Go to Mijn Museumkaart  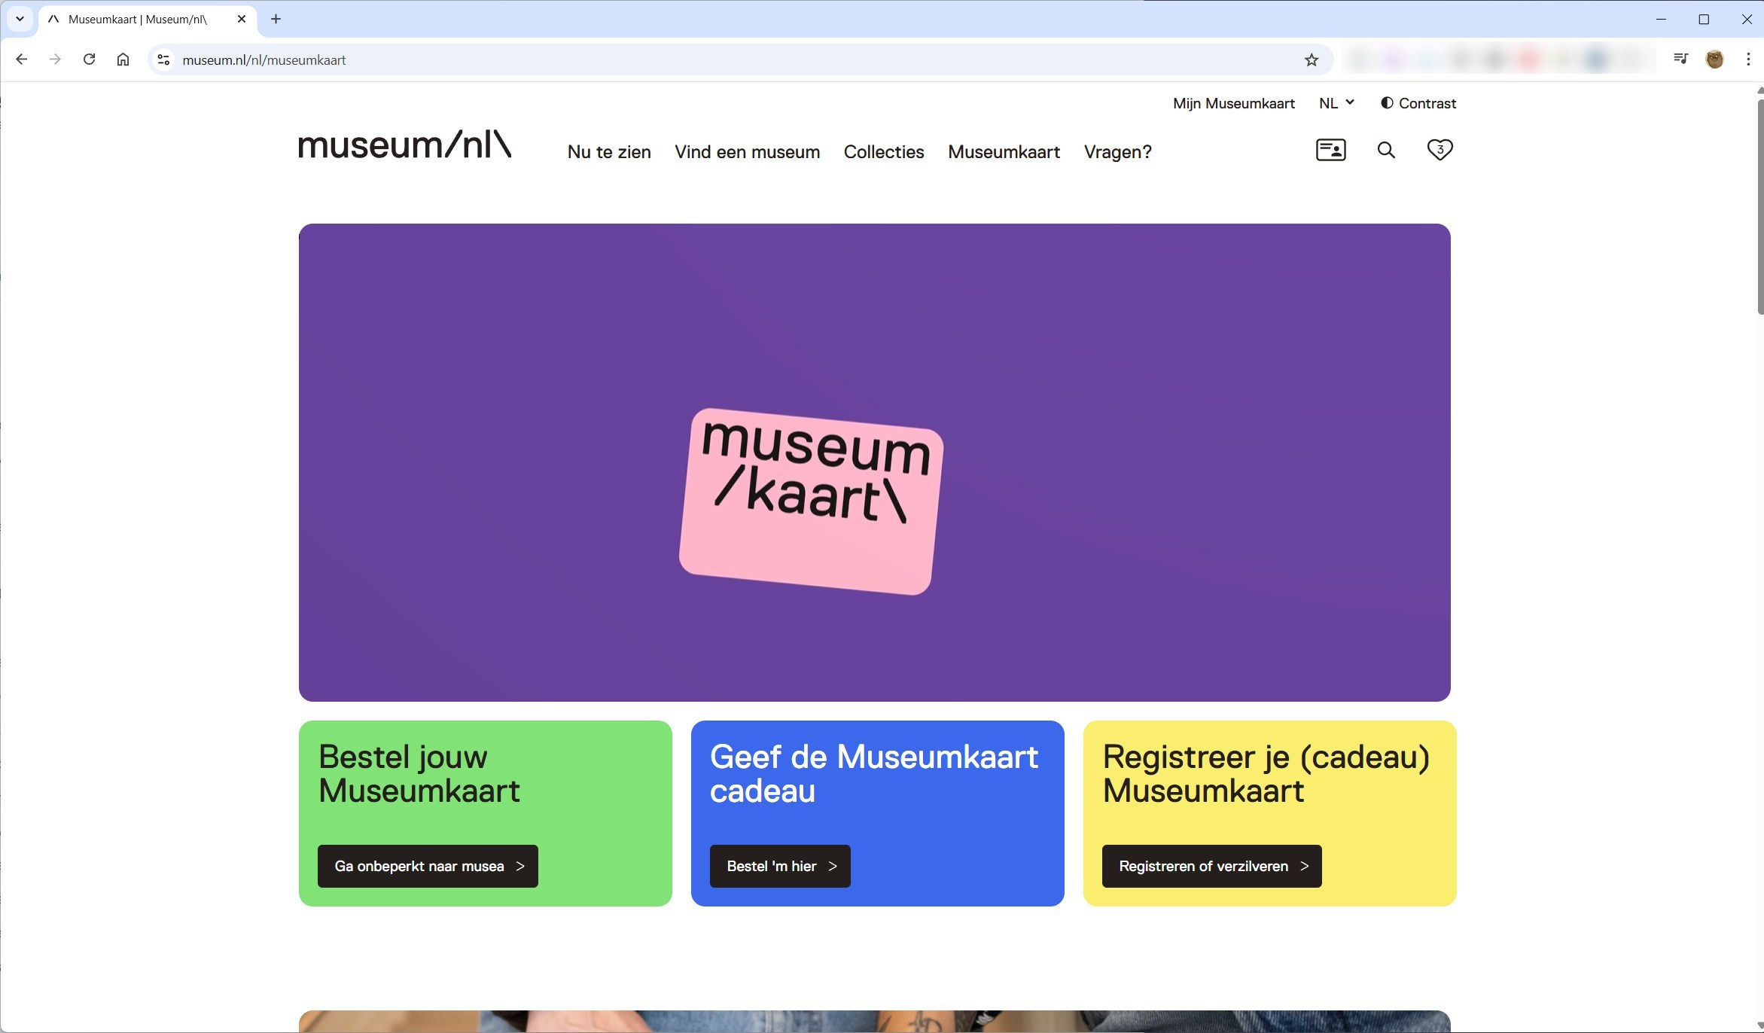click(x=1233, y=103)
